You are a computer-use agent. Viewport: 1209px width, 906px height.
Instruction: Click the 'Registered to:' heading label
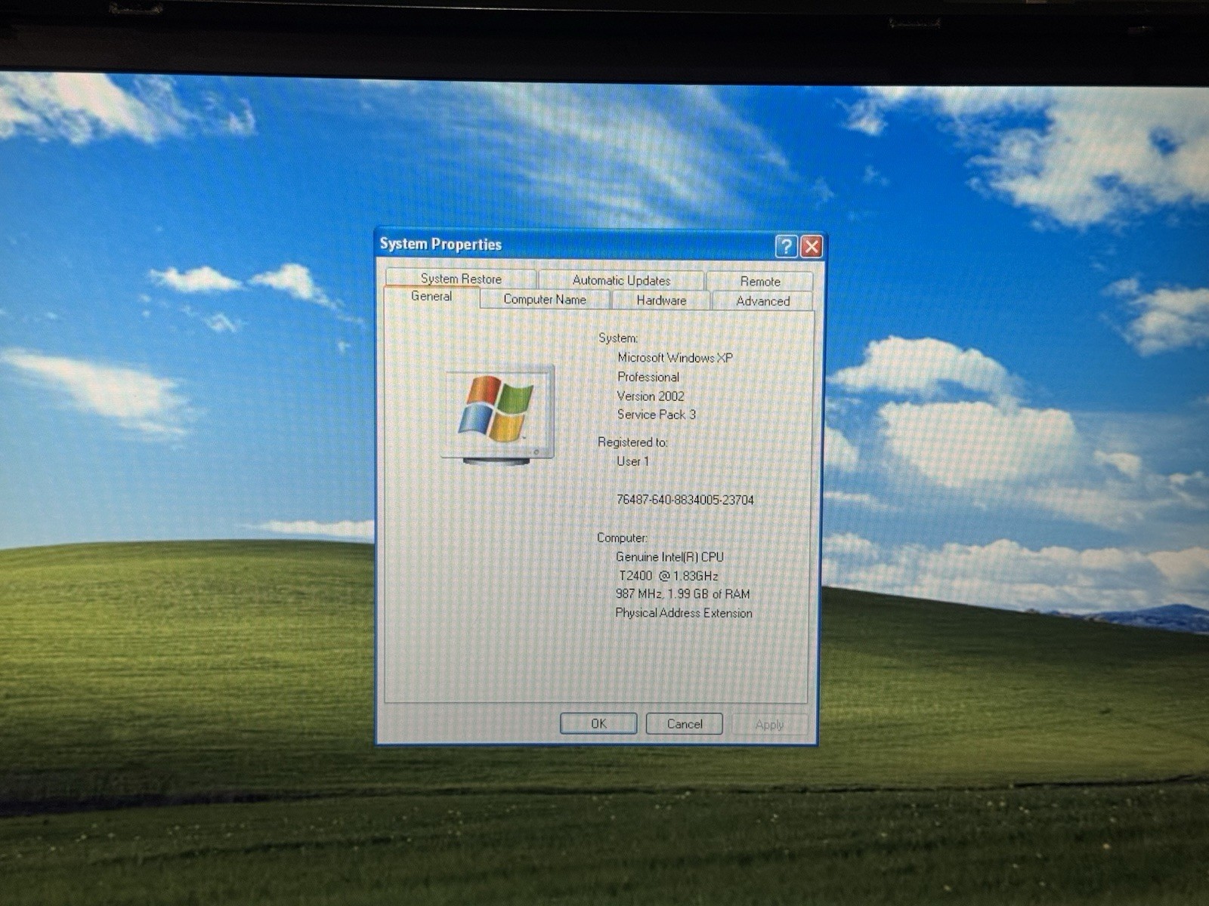632,442
